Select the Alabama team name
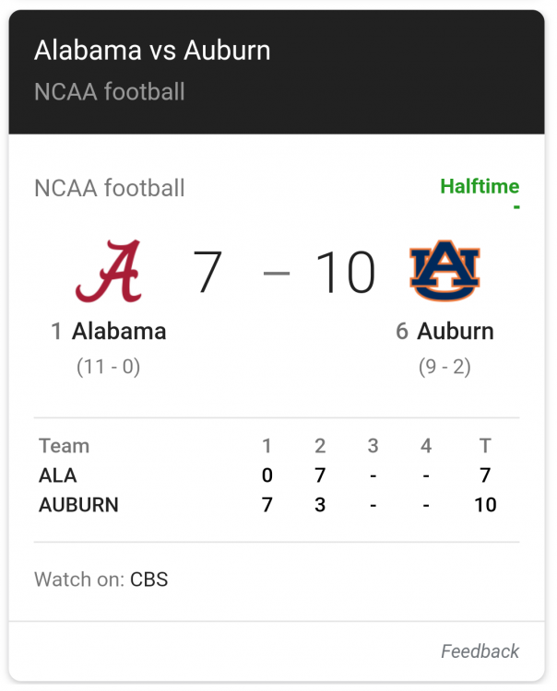Screen dimensions: 557x691 pos(119,332)
